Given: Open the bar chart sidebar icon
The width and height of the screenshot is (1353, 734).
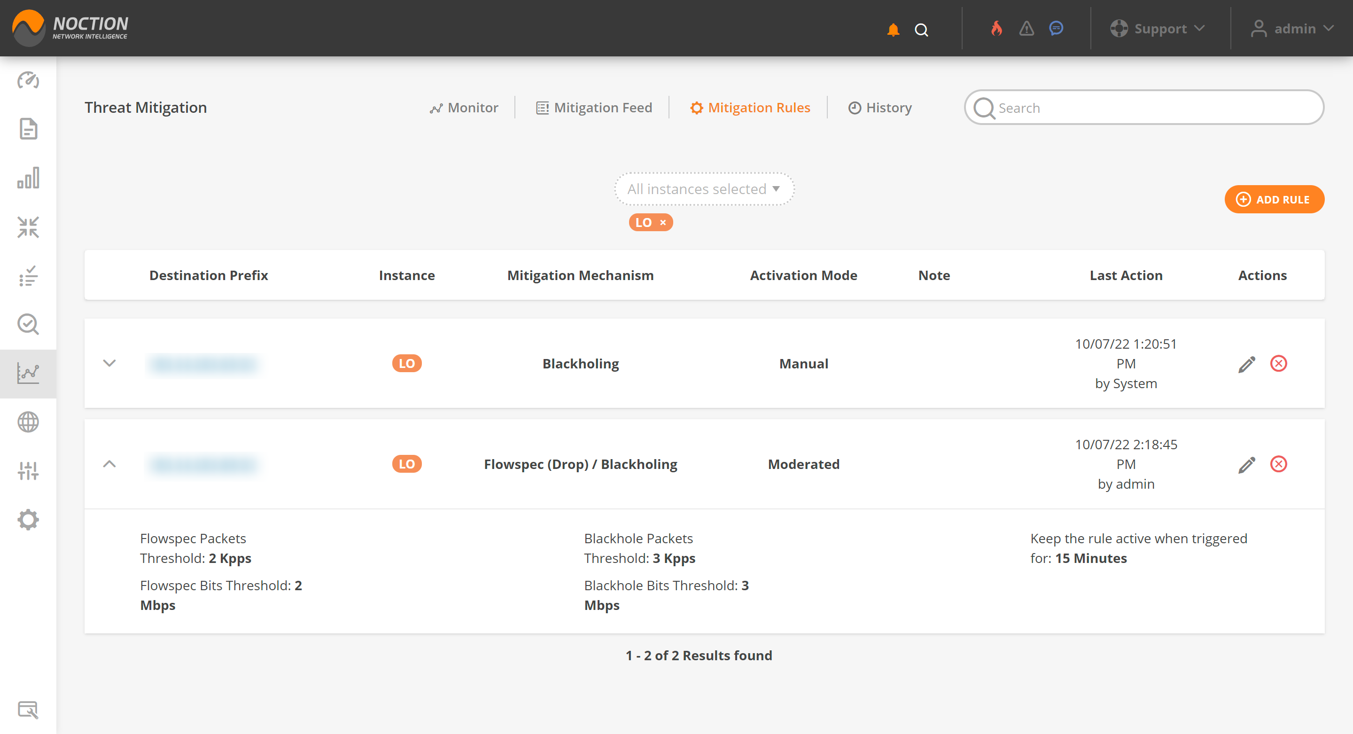Looking at the screenshot, I should pyautogui.click(x=28, y=178).
